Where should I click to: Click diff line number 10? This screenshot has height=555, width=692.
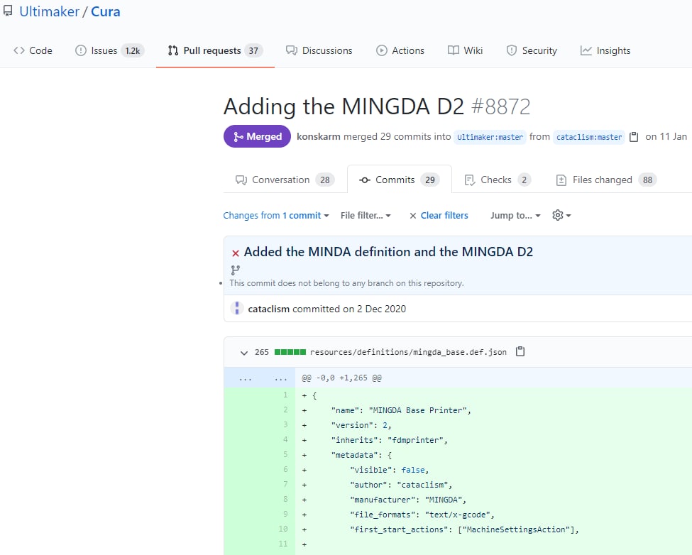click(283, 529)
